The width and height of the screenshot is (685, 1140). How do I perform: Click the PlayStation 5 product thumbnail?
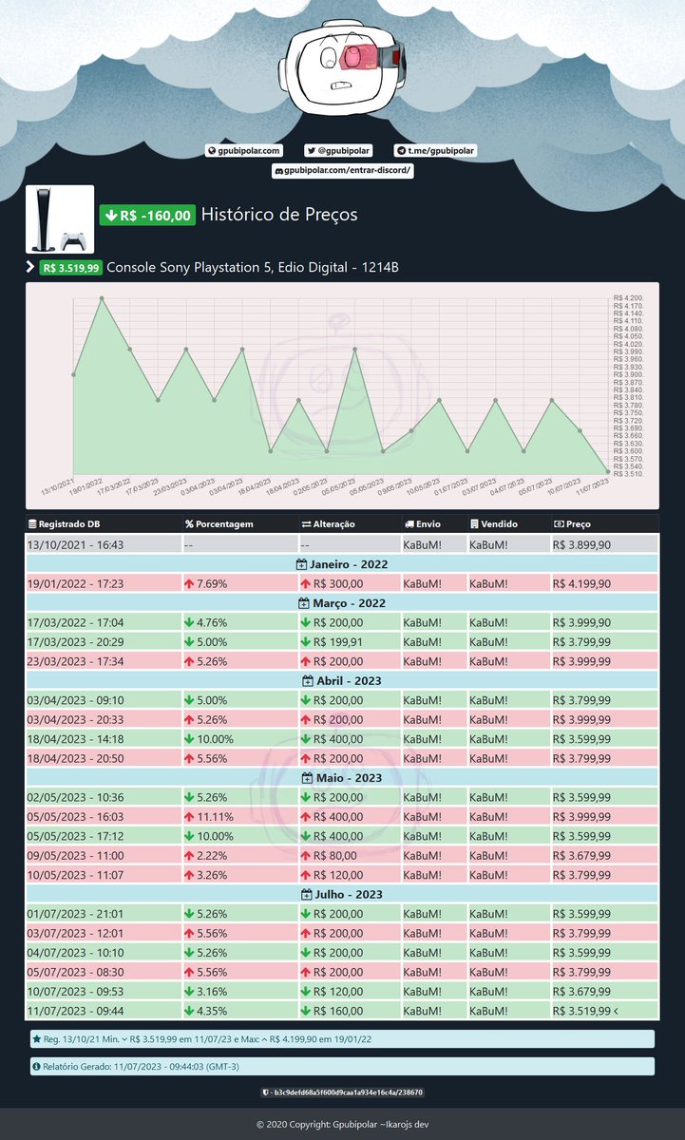(60, 218)
